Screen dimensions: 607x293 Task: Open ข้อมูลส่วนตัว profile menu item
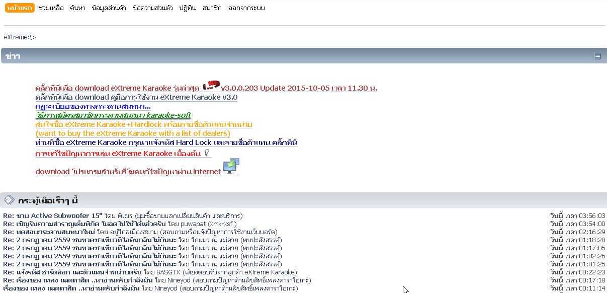pyautogui.click(x=109, y=8)
